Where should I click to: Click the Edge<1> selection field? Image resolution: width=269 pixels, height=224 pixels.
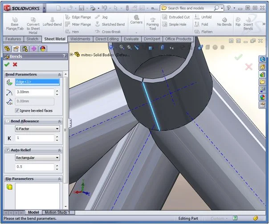point(37,82)
